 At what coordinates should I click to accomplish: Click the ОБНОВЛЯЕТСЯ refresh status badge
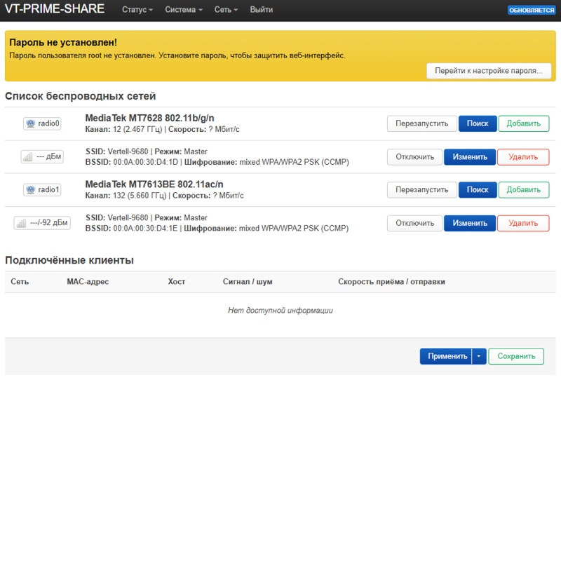point(532,10)
